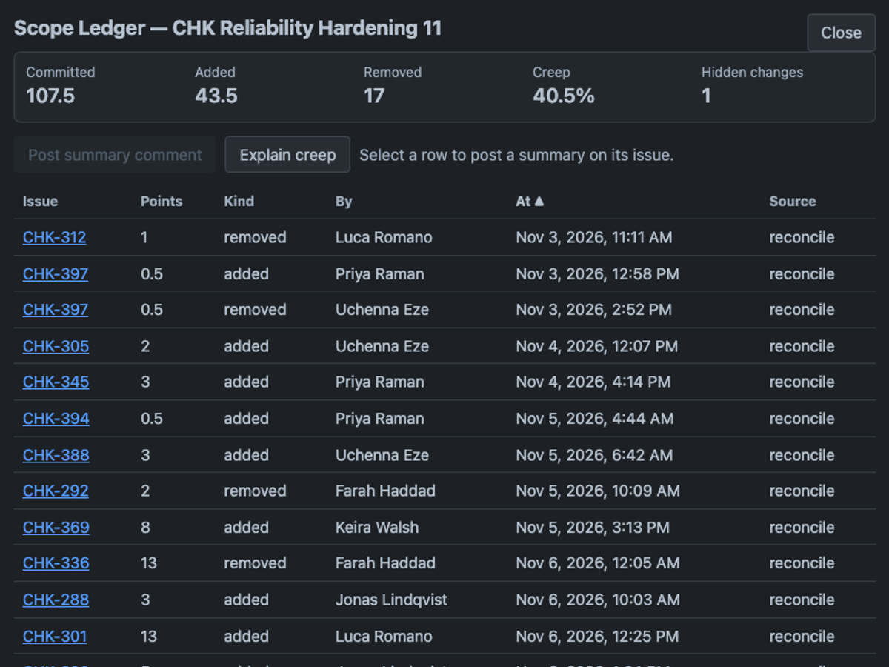Select Luca Romano in CHK-312 row
This screenshot has height=667, width=889.
point(384,238)
